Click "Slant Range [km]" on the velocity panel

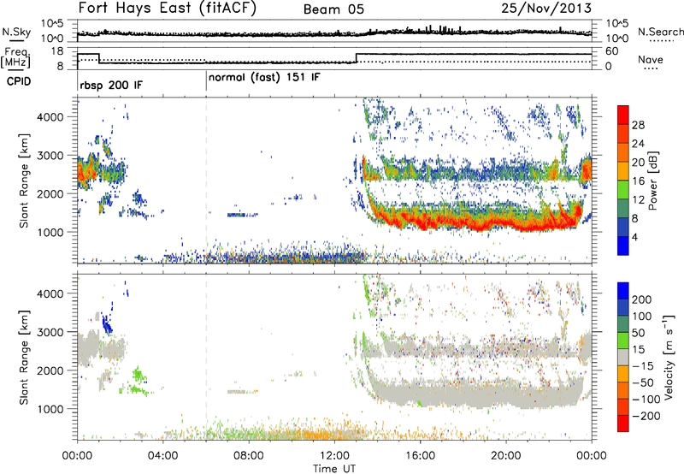tap(24, 358)
